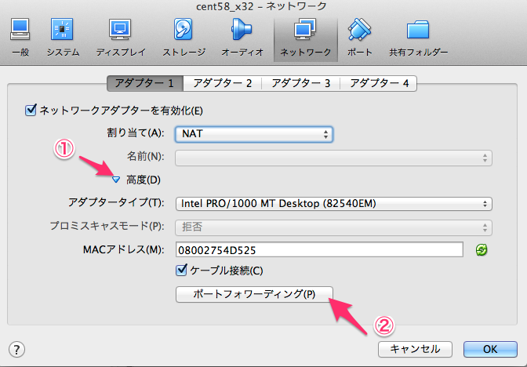Switch to the アダプター 3 tab
This screenshot has height=367, width=527.
pyautogui.click(x=301, y=83)
